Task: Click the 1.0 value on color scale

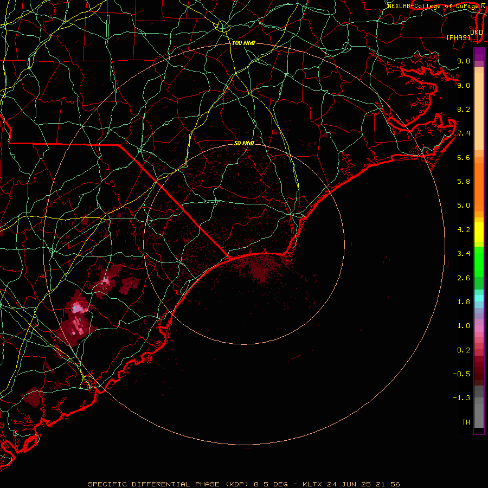Action: coord(464,326)
